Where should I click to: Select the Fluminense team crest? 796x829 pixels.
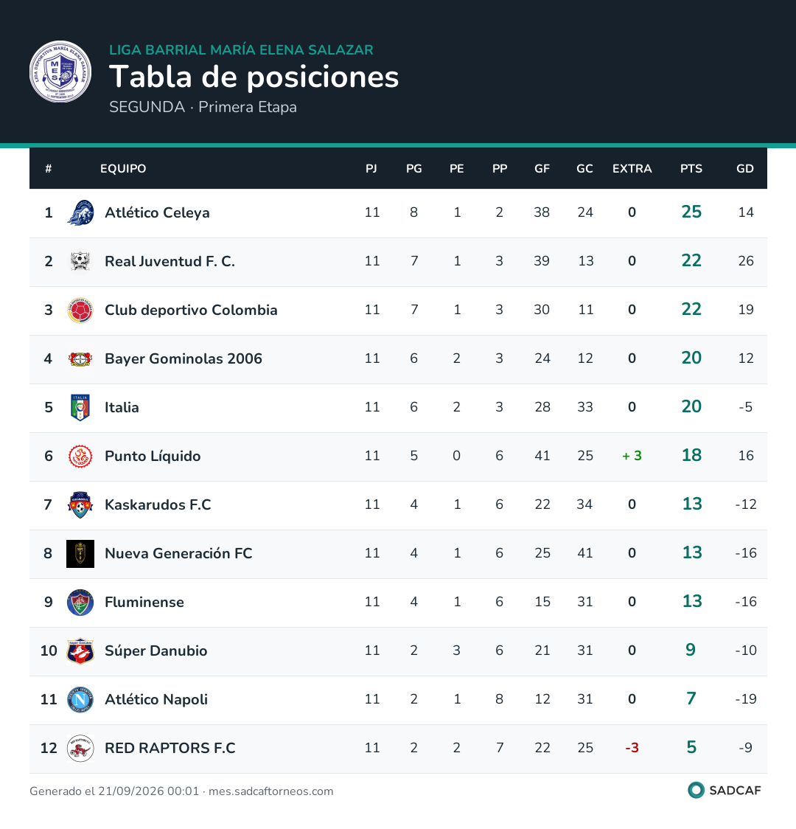tap(80, 602)
